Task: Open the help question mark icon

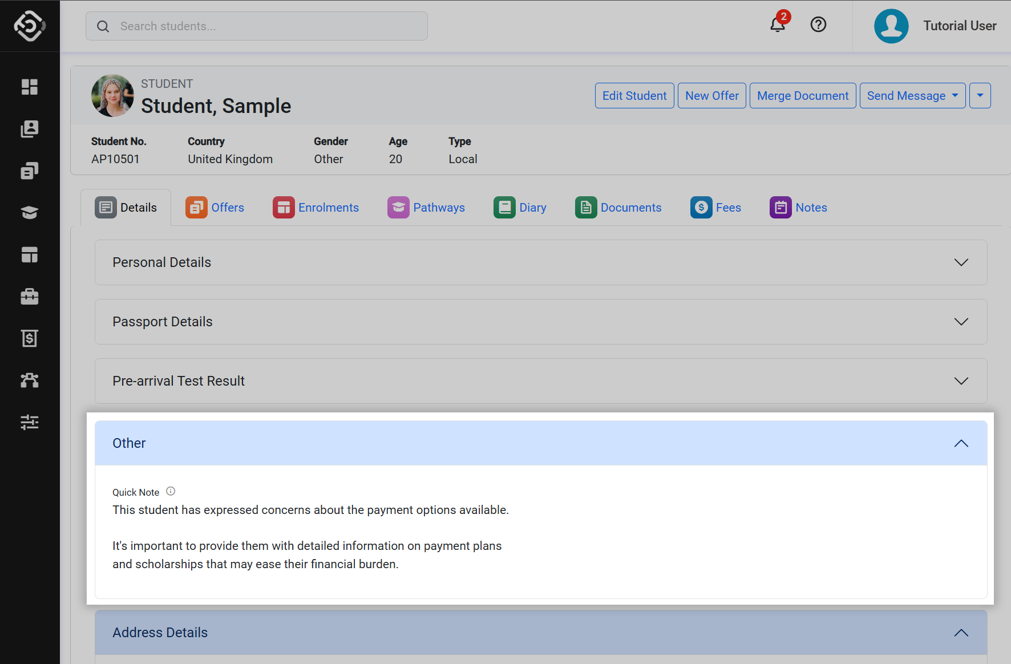Action: click(818, 25)
